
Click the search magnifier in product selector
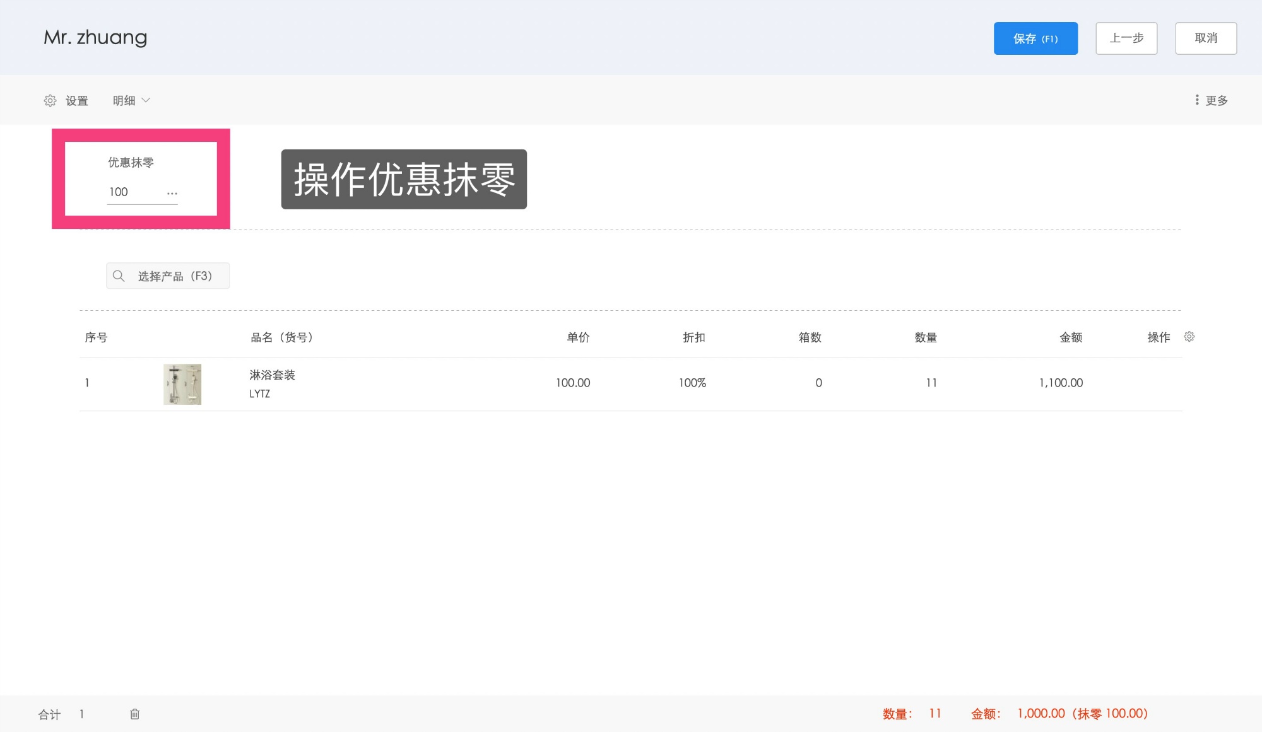point(119,276)
